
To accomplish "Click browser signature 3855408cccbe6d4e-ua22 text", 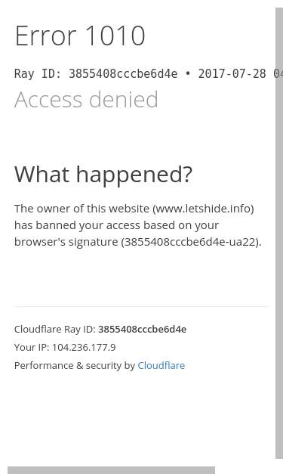I will (x=190, y=242).
